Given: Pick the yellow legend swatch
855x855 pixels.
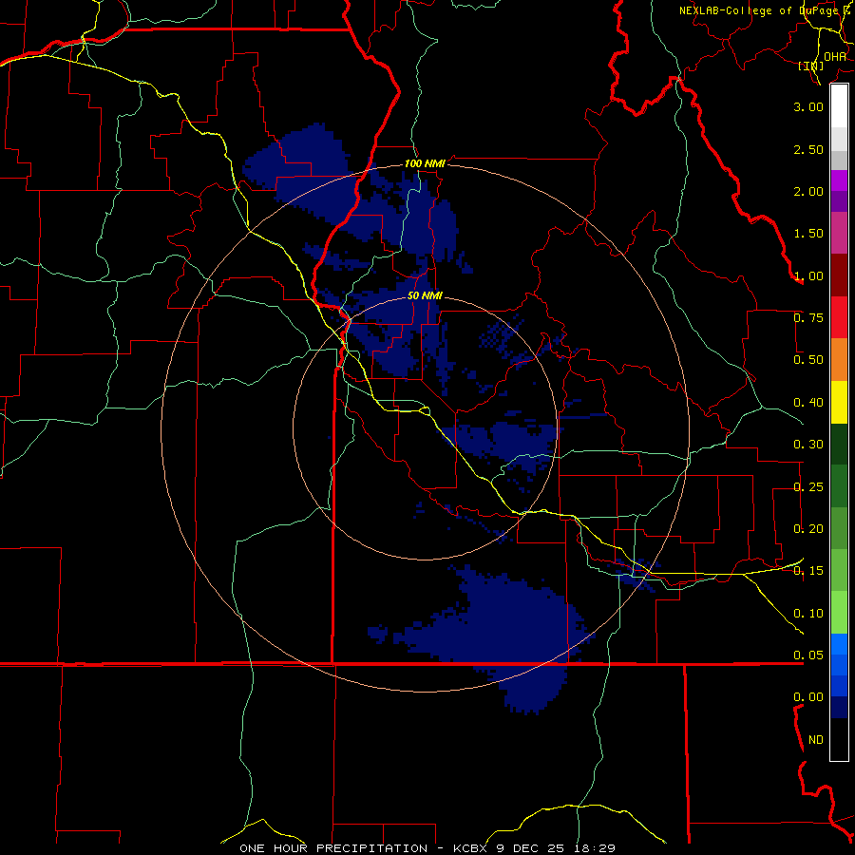Looking at the screenshot, I should point(839,403).
